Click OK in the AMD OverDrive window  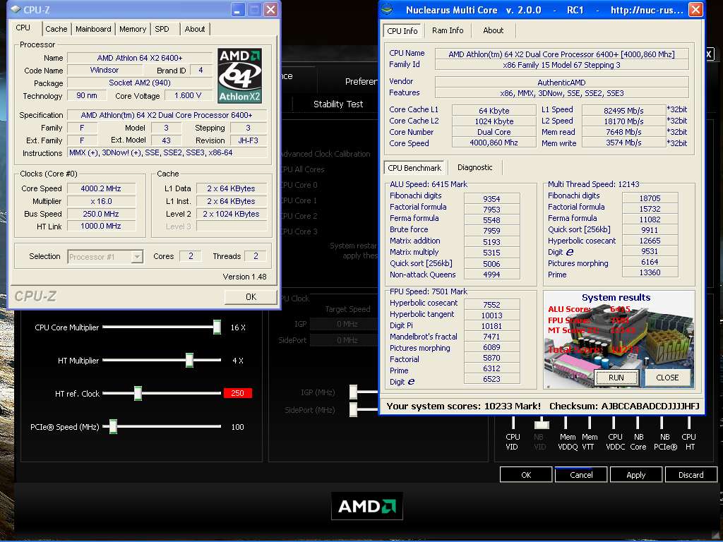(x=526, y=475)
